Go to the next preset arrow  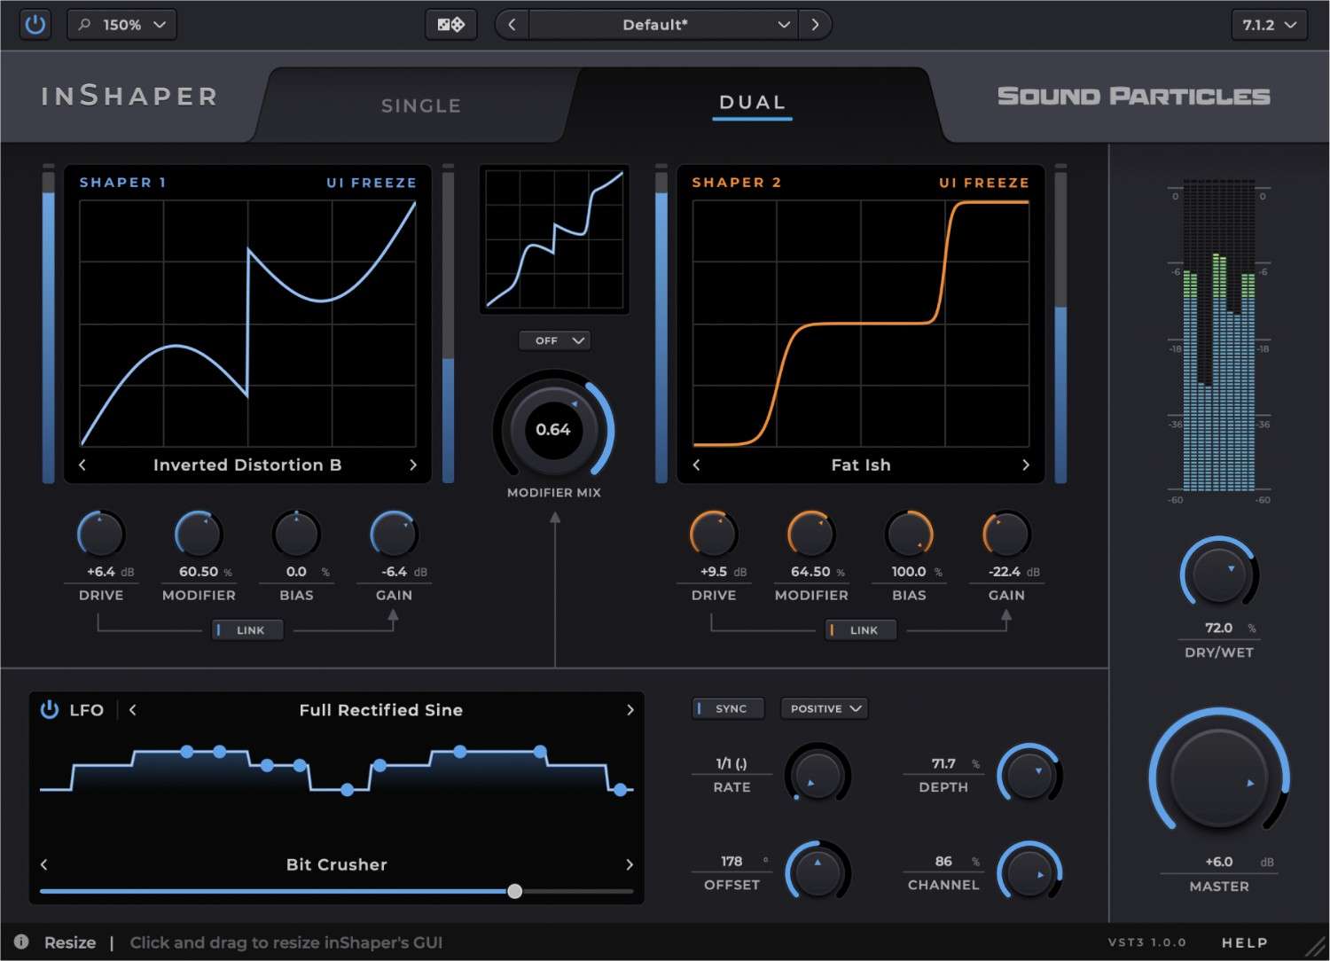[x=815, y=24]
